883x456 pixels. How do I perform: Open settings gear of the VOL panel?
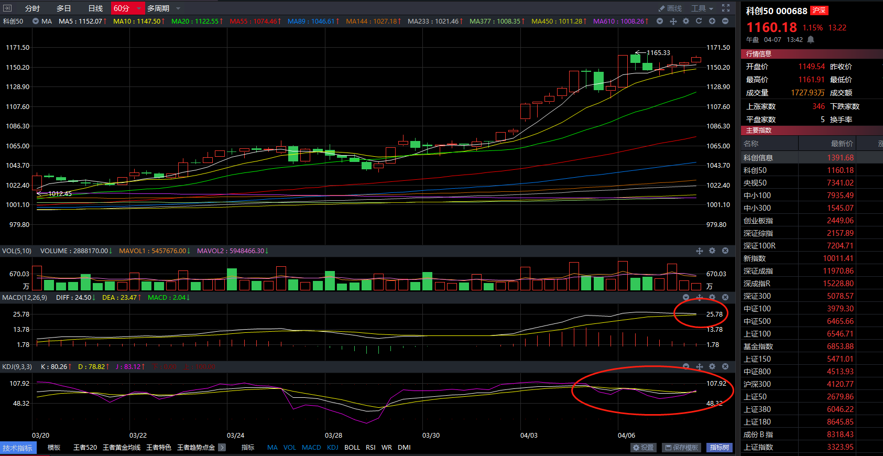(712, 251)
